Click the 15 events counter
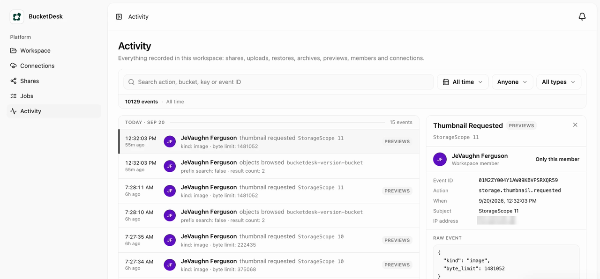Image resolution: width=600 pixels, height=279 pixels. [401, 122]
